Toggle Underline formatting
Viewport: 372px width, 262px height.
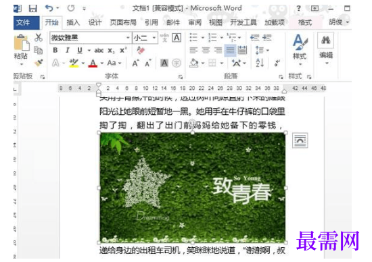(80, 50)
